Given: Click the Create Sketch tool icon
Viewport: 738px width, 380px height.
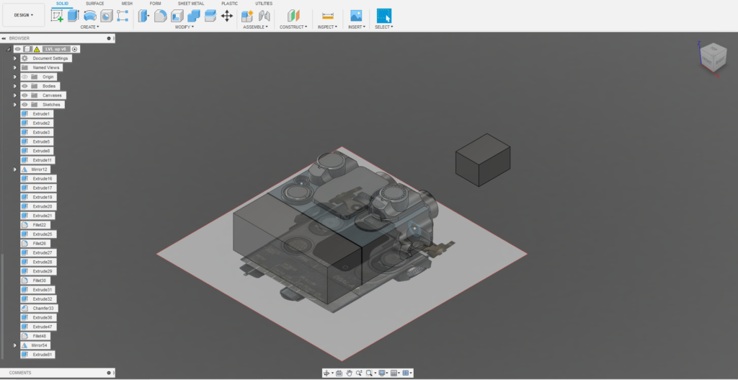Looking at the screenshot, I should 57,16.
